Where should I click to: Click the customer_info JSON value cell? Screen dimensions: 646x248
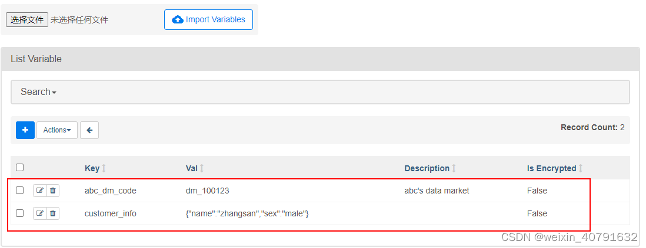247,213
